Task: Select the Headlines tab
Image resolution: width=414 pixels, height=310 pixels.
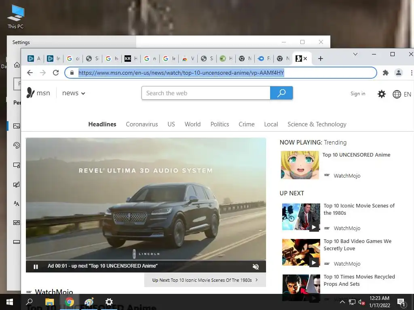Action: coord(102,124)
